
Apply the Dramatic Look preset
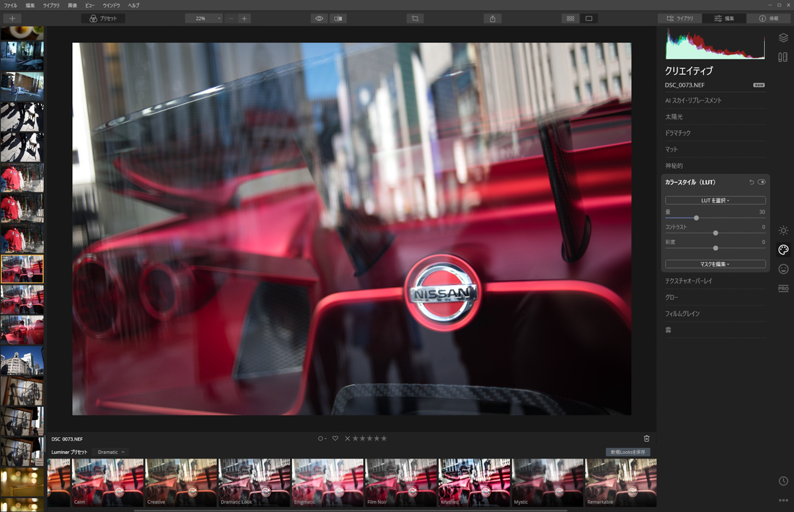point(254,483)
